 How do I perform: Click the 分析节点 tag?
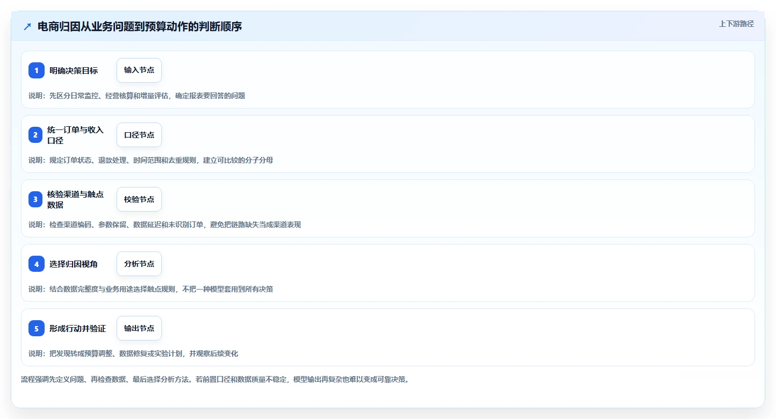(x=139, y=264)
